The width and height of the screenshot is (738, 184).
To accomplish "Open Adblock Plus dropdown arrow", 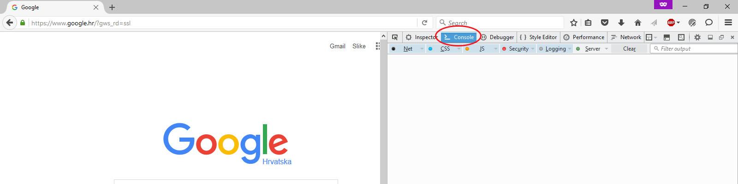I will pyautogui.click(x=678, y=23).
